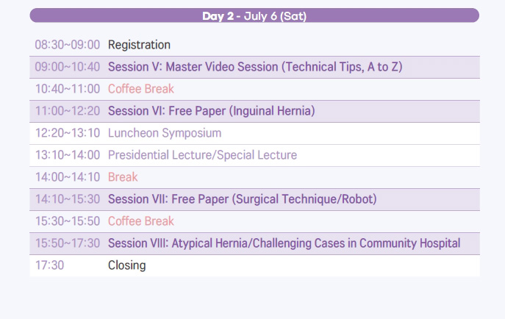
Task: Select the Luncheon Symposium entry
Action: tap(165, 133)
